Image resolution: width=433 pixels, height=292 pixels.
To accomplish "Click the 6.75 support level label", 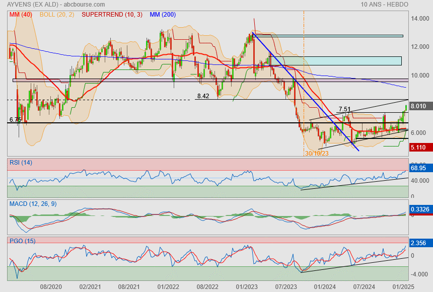I will pyautogui.click(x=15, y=120).
